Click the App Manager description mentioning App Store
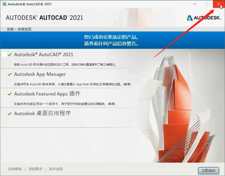This screenshot has width=225, height=176. pos(72,84)
